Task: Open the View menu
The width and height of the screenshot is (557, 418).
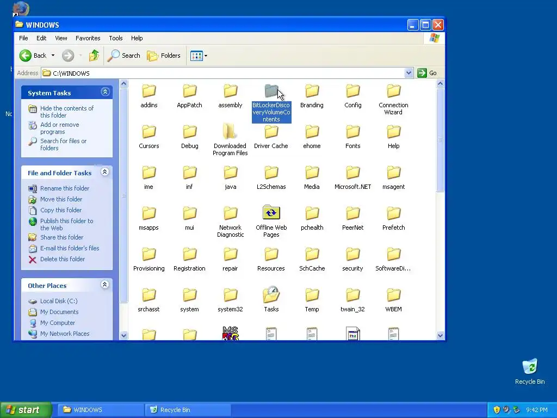Action: pyautogui.click(x=61, y=38)
